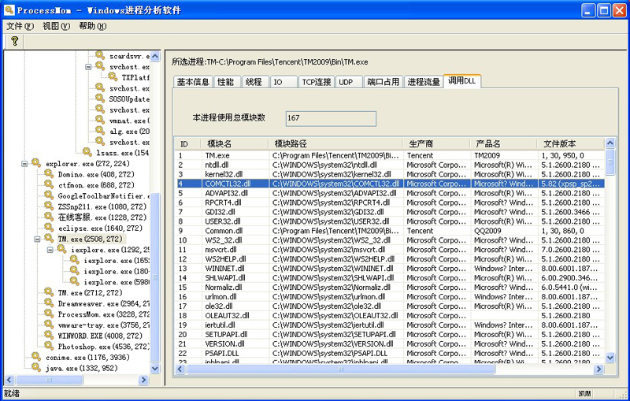Click the Photoshop.exe process icon
Viewport: 630px width, 401px height.
tap(49, 346)
